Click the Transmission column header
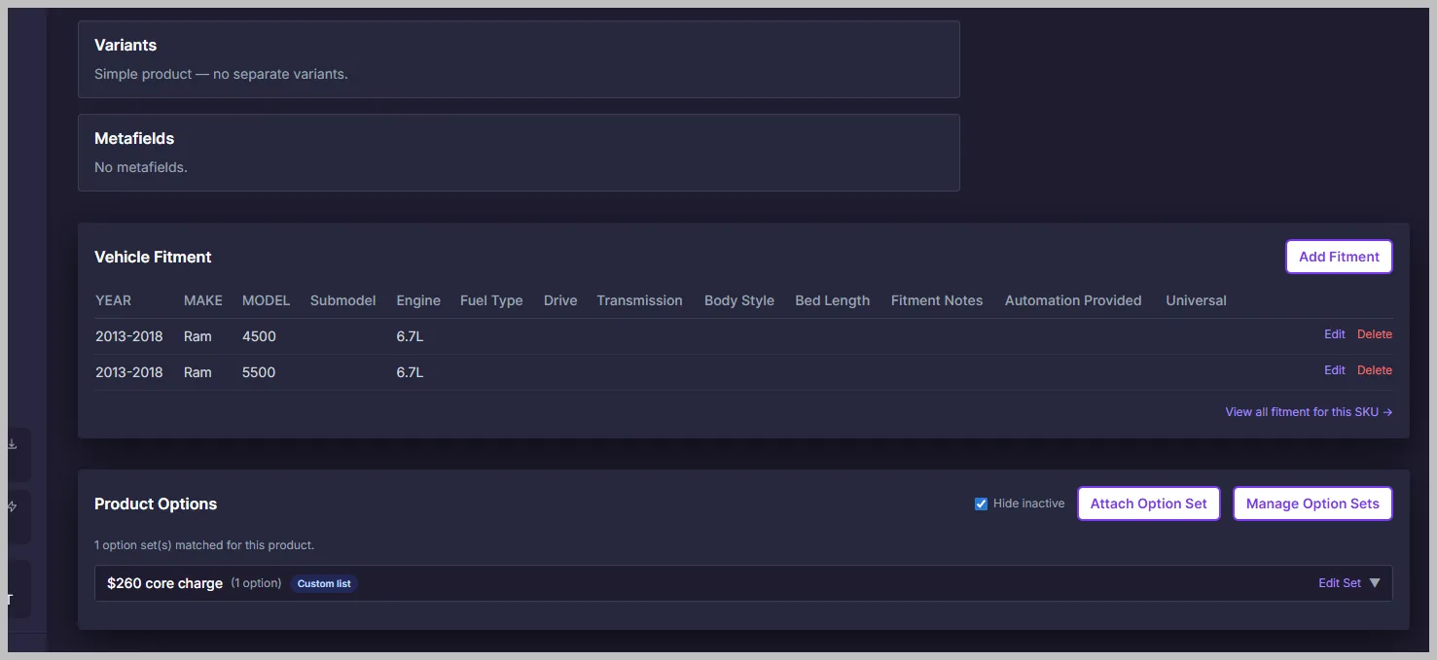The height and width of the screenshot is (660, 1437). click(639, 300)
